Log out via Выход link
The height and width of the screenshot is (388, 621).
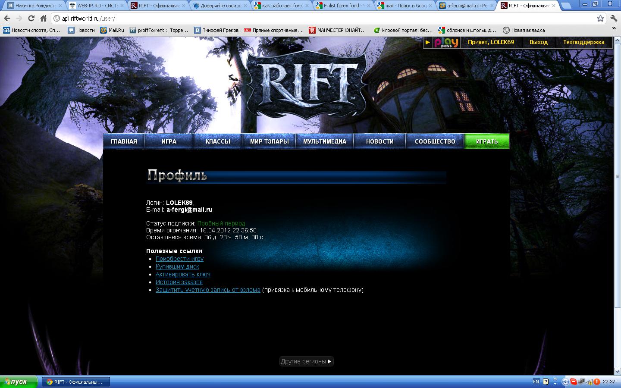pos(539,42)
